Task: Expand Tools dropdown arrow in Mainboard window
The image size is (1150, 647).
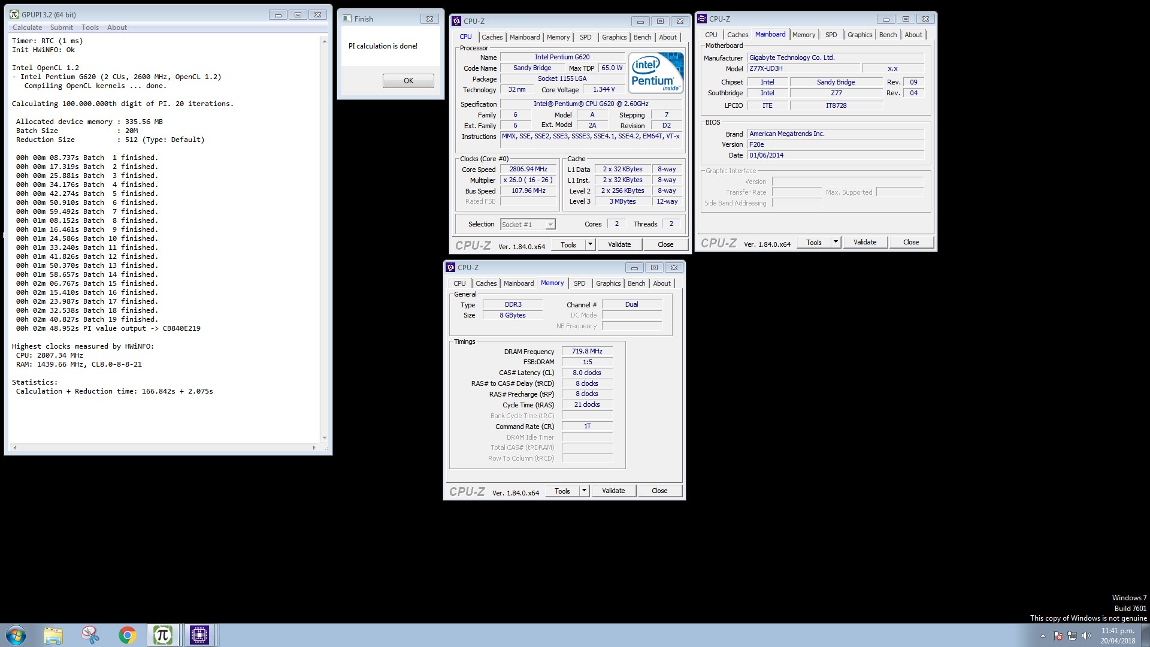Action: [836, 242]
